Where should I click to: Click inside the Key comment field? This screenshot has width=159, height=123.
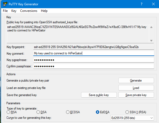pos(93,53)
